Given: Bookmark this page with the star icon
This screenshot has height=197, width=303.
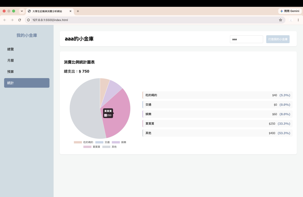Looking at the screenshot, I should (x=281, y=20).
